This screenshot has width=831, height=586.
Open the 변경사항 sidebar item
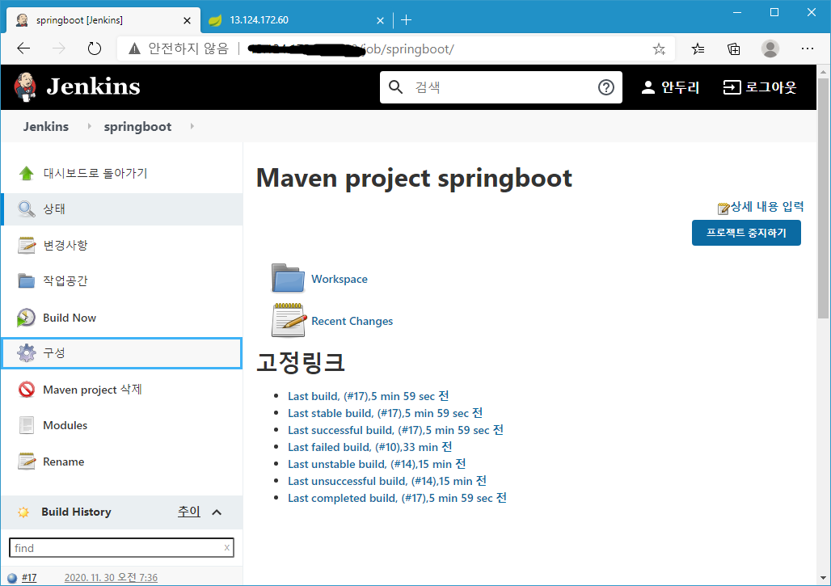[65, 246]
